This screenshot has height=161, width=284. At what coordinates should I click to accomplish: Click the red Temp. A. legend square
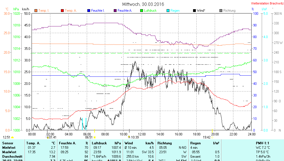[62, 11]
